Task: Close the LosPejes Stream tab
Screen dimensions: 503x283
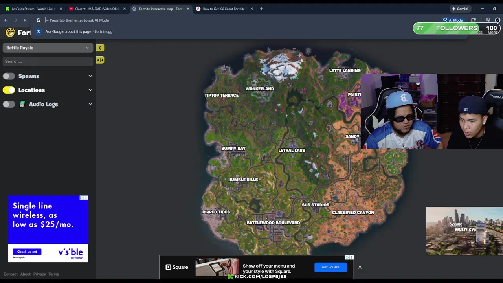Action: [x=61, y=9]
